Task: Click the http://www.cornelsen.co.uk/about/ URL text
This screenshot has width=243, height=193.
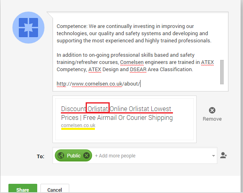Action: (x=98, y=84)
